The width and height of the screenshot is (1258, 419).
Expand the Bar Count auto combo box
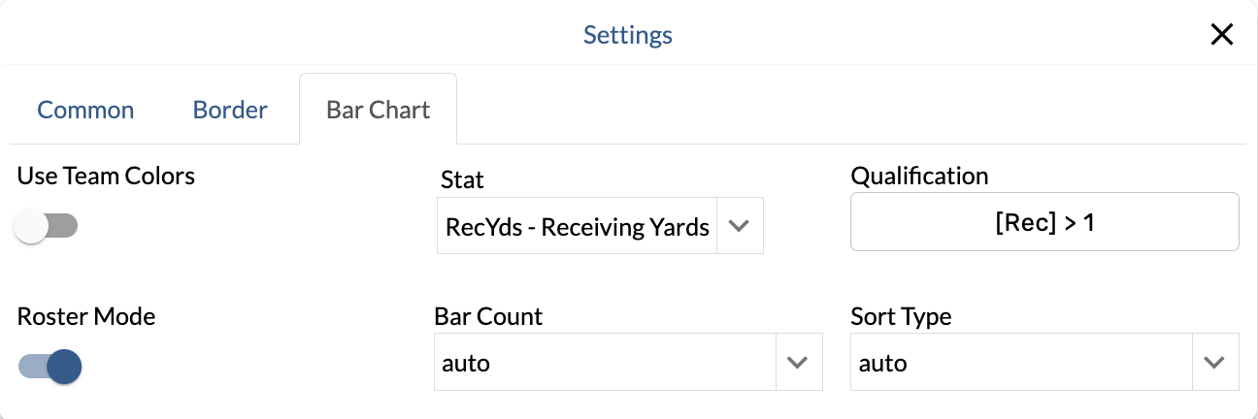605,364
